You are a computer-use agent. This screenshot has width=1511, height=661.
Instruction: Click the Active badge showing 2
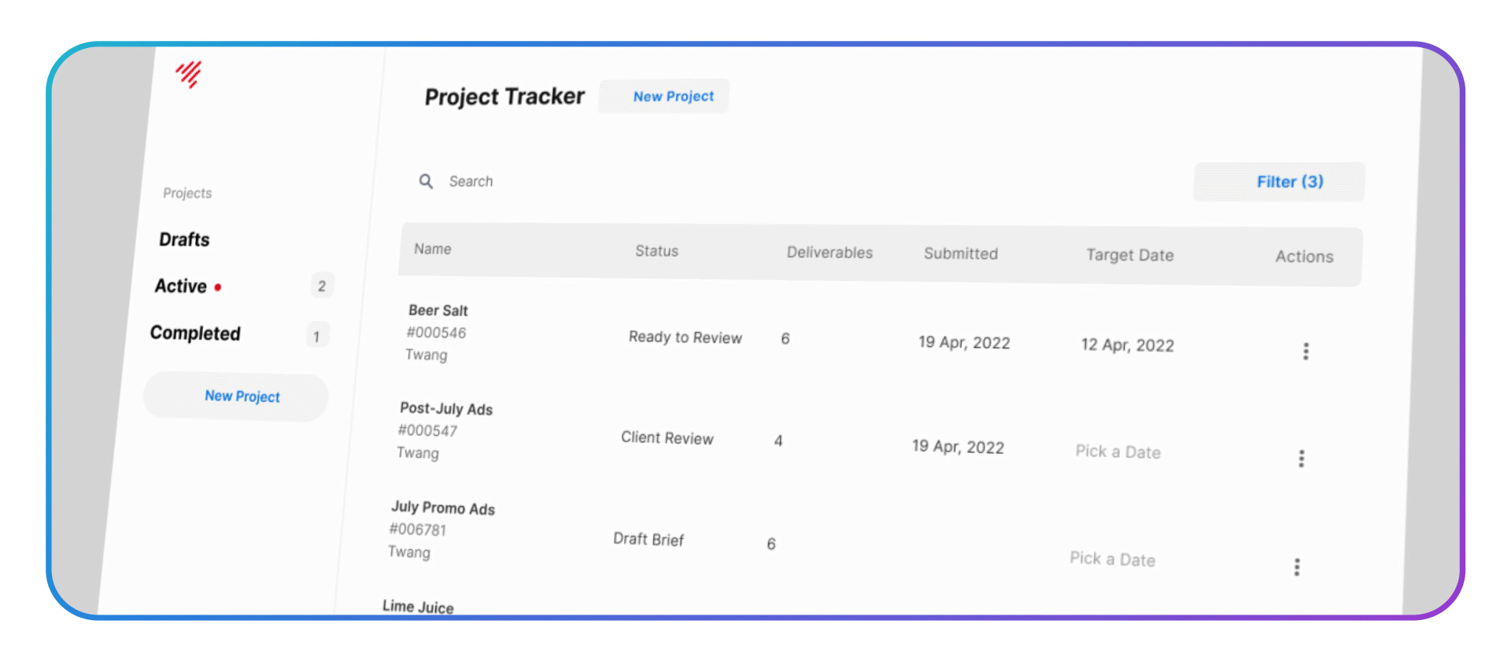(x=322, y=286)
